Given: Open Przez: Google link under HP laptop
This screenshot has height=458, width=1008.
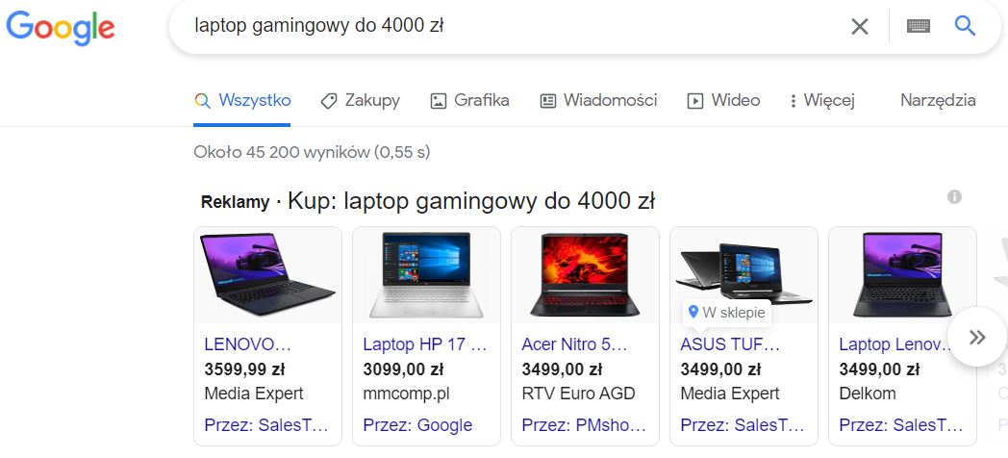Looking at the screenshot, I should tap(417, 425).
